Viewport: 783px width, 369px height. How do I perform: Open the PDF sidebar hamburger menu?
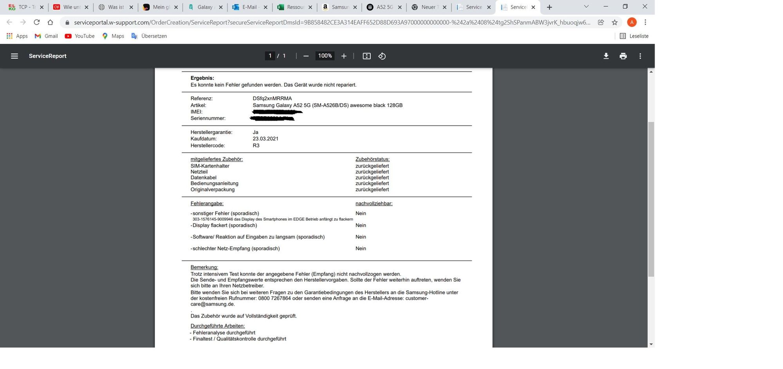tap(14, 56)
